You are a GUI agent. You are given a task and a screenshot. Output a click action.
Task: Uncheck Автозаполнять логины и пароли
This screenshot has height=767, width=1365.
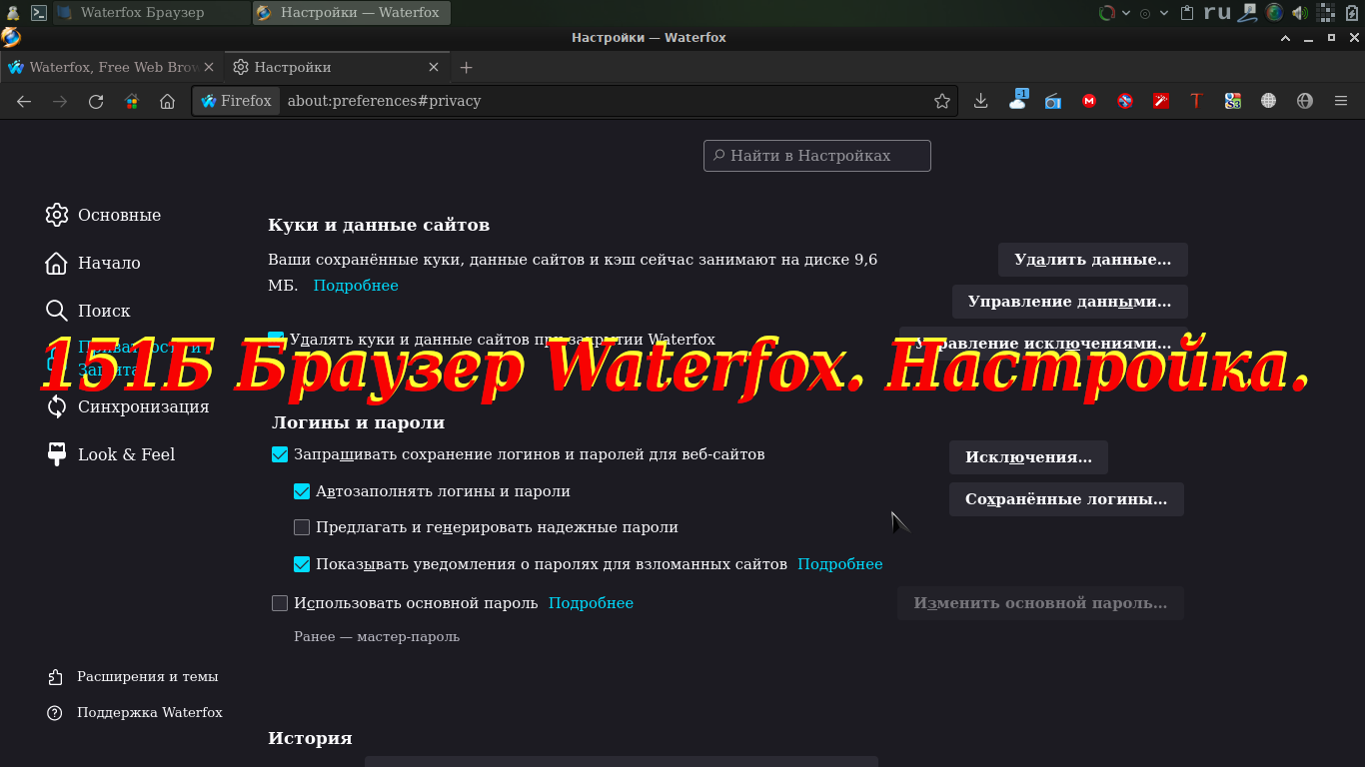(x=302, y=491)
